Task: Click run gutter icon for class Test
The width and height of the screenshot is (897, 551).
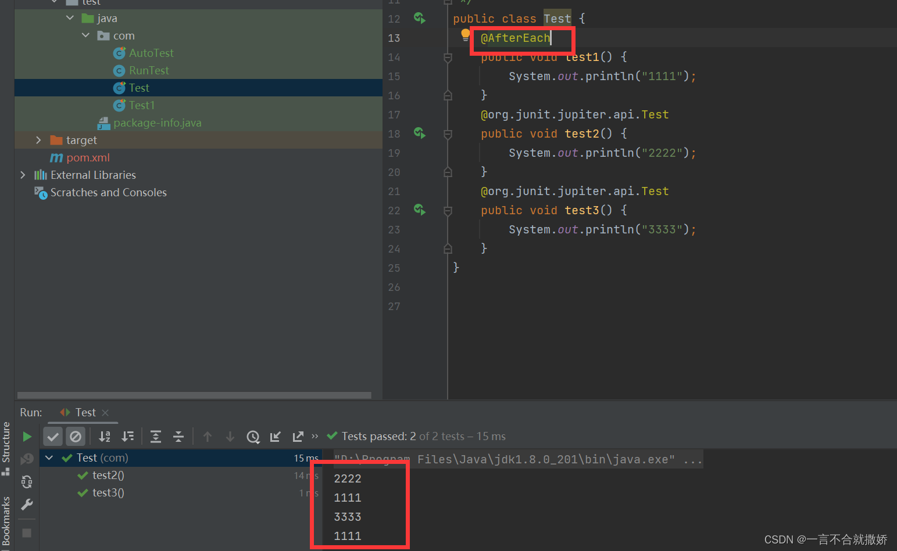Action: tap(419, 18)
